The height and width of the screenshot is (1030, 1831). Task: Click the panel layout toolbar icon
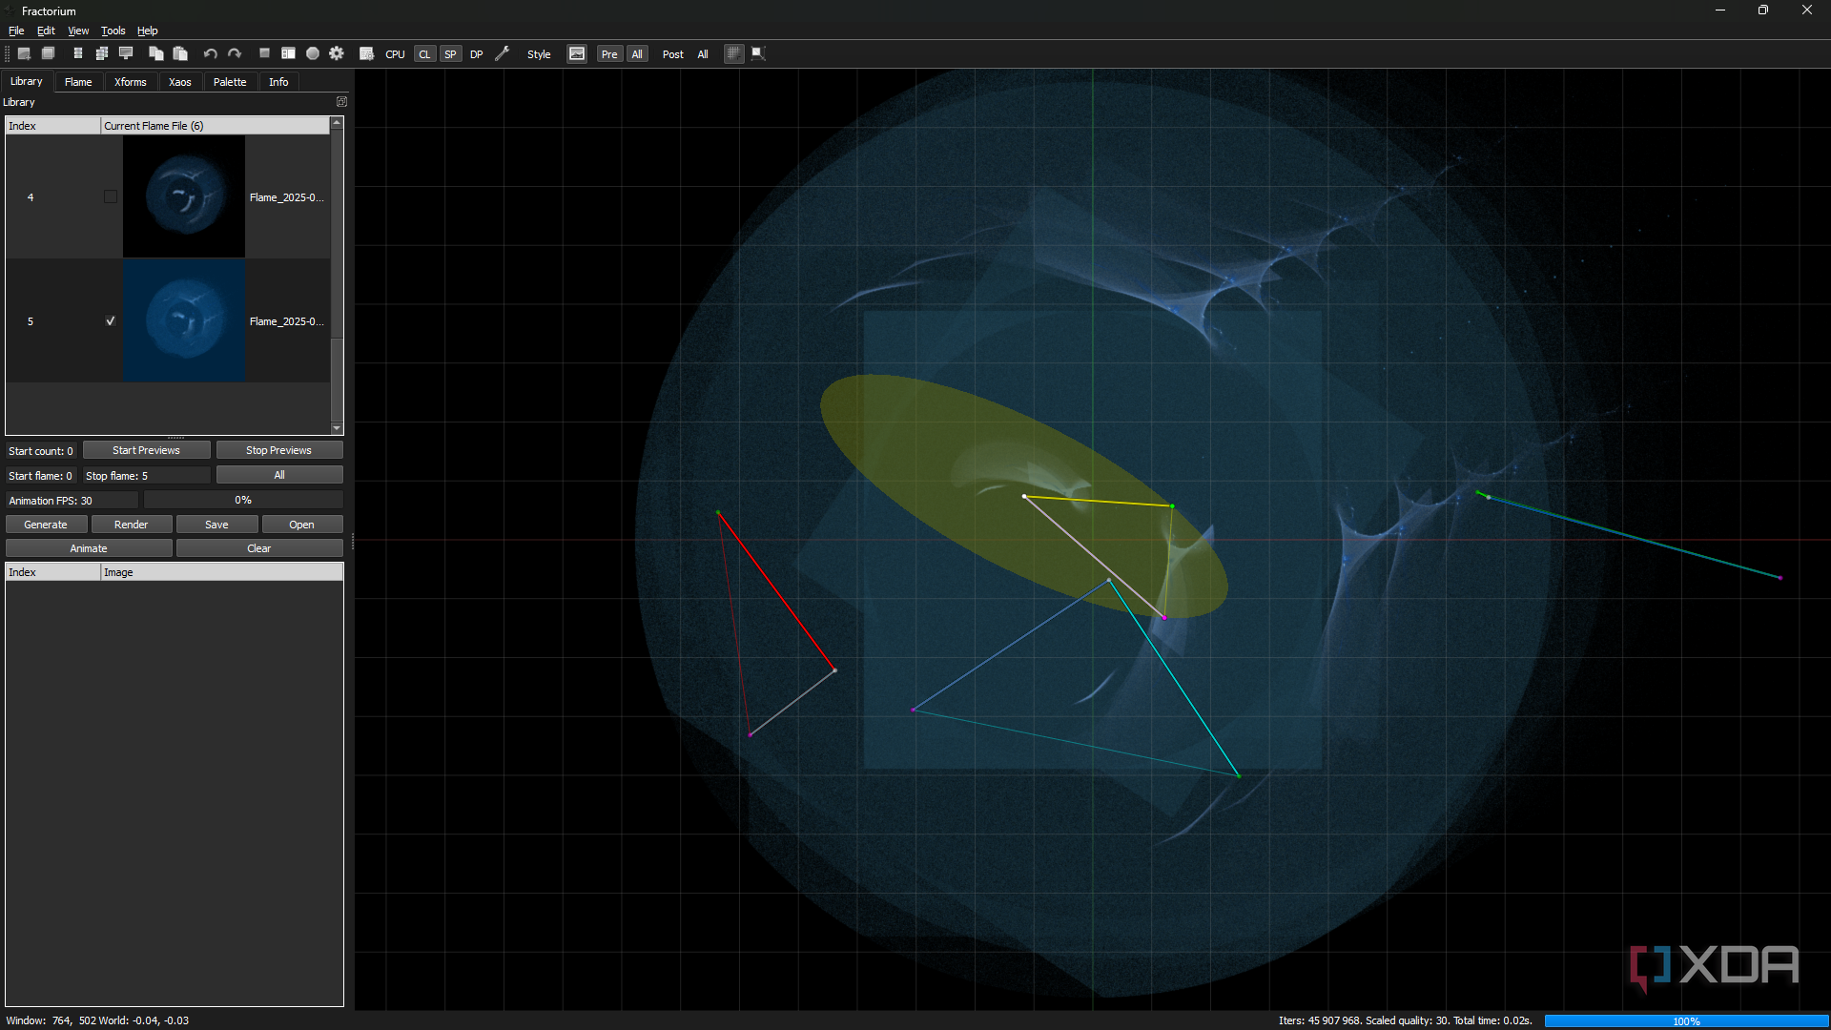pyautogui.click(x=288, y=53)
